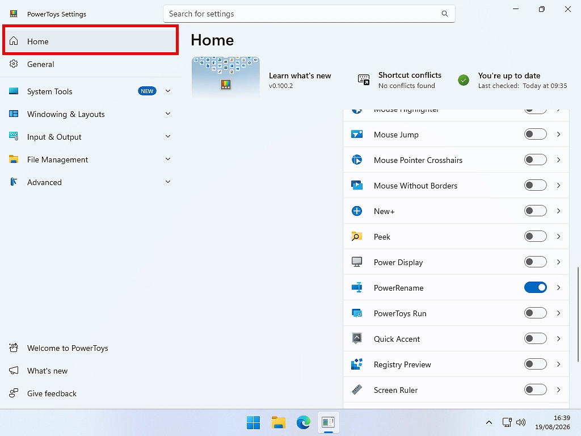Open Screen Ruler settings chevron
Viewport: 581px width, 436px height.
pos(558,389)
